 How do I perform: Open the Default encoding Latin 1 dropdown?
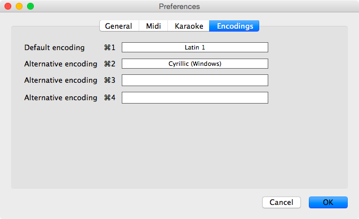tap(195, 47)
